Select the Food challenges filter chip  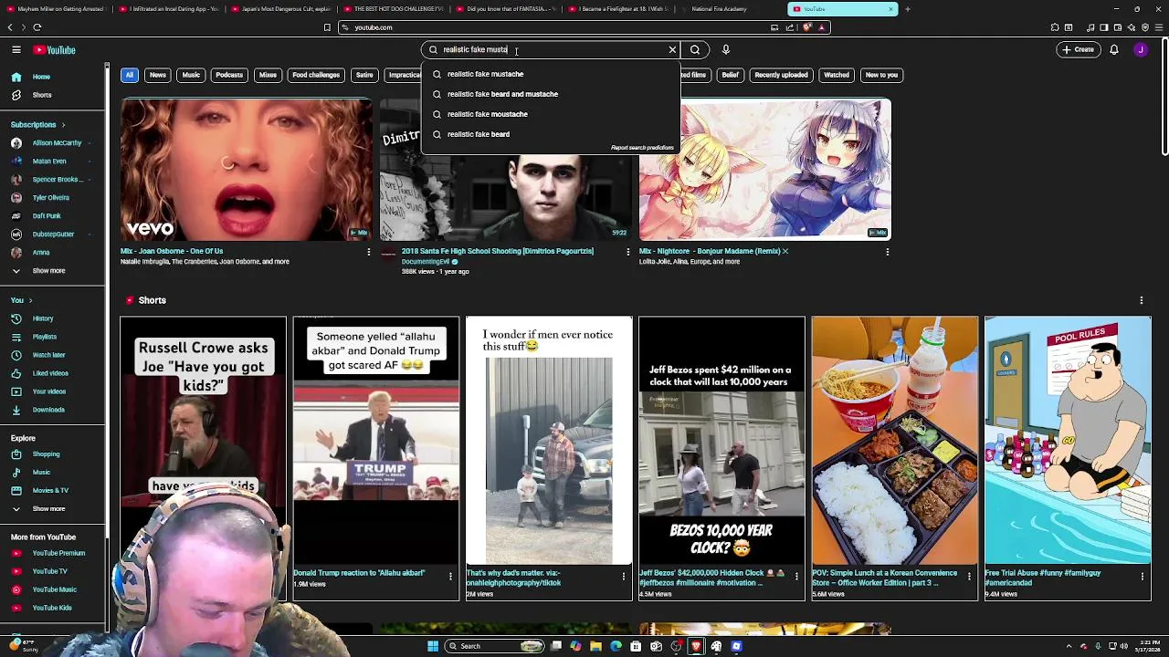coord(316,75)
